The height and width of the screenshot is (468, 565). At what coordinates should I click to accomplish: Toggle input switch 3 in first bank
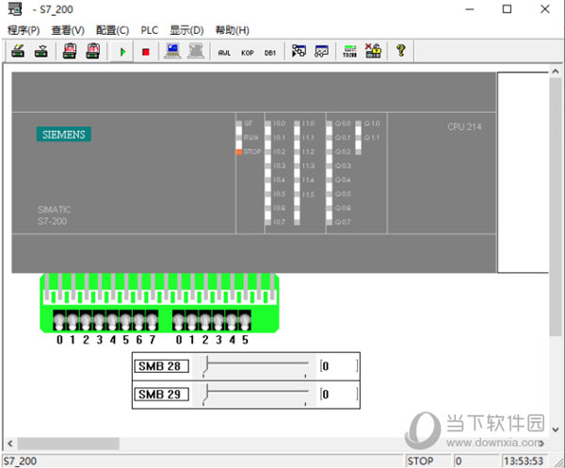click(100, 320)
